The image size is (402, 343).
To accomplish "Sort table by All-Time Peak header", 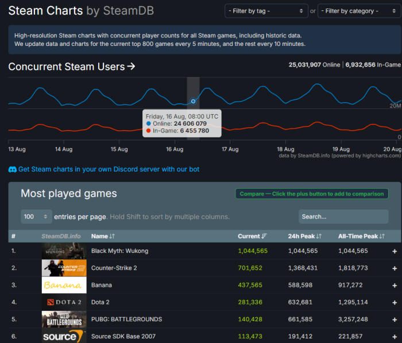I will click(x=361, y=236).
